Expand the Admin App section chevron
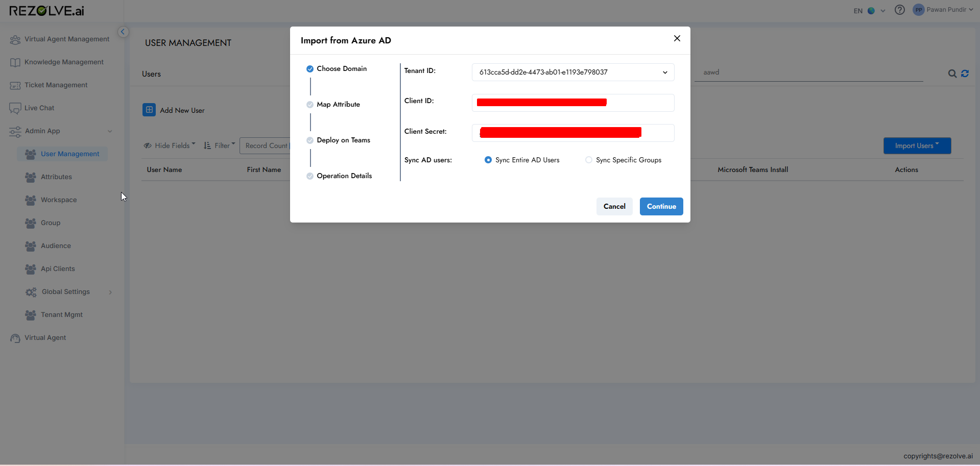The image size is (980, 466). click(x=110, y=131)
